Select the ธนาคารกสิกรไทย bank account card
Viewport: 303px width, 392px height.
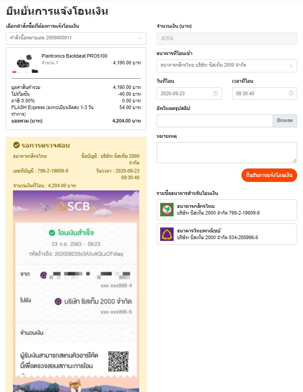click(227, 210)
